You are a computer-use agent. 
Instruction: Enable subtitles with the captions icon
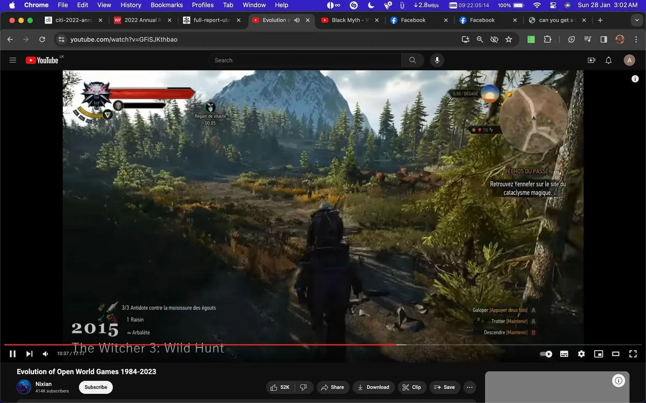(x=564, y=353)
